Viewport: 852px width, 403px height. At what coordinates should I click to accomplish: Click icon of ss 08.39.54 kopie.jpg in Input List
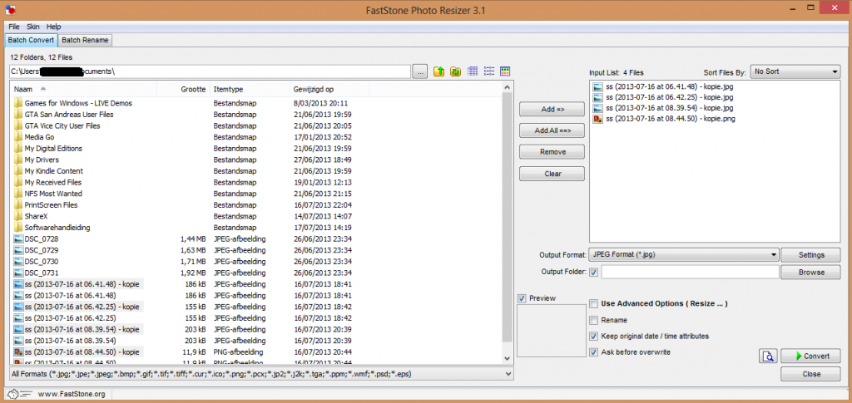coord(597,108)
